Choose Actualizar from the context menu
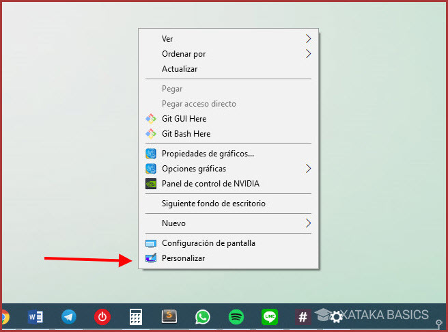Screen dimensions: 448x332 point(180,69)
